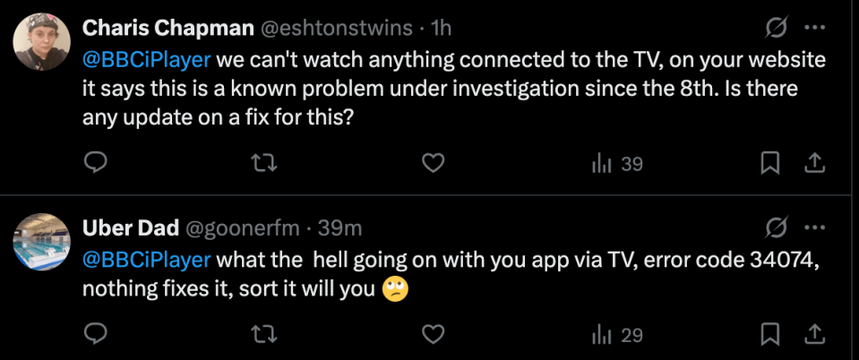
Task: Share Uber Dad's tweet
Action: point(814,334)
